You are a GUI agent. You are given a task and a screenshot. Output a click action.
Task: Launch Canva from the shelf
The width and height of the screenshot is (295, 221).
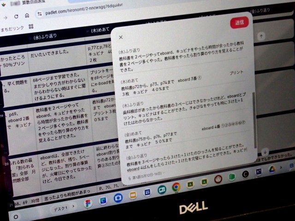pos(102,201)
